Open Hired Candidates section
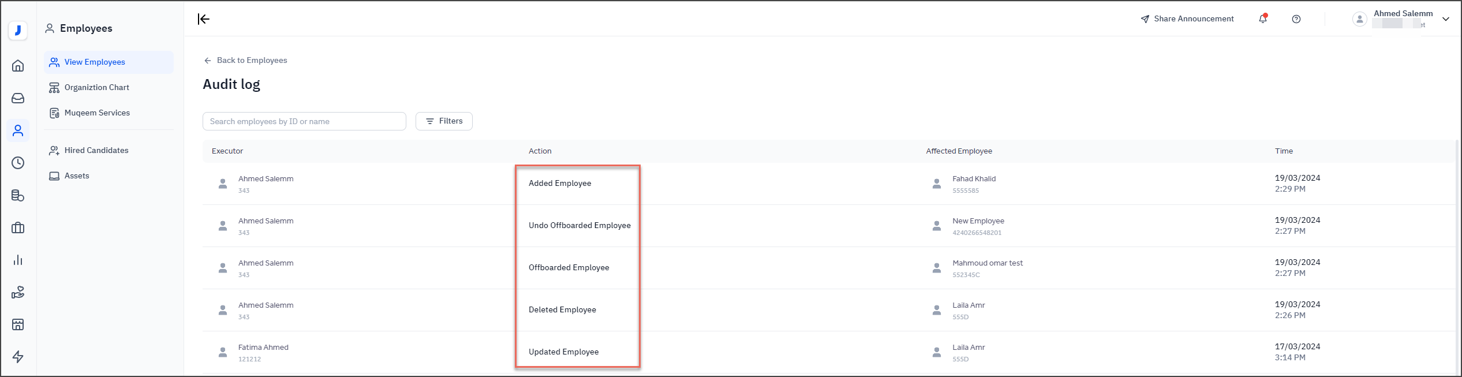 point(96,151)
